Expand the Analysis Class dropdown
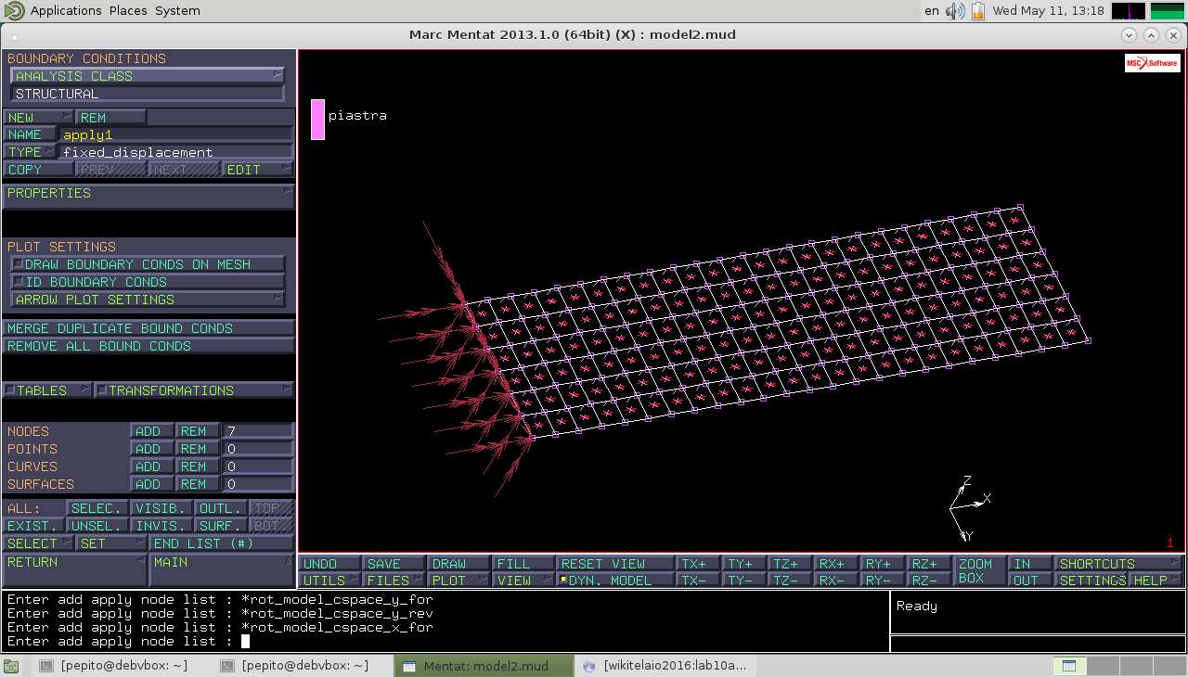Screen dimensions: 1188x677 tap(148, 76)
